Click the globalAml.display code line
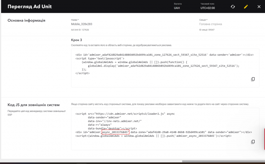The width and height of the screenshot is (265, 164). click(x=164, y=66)
